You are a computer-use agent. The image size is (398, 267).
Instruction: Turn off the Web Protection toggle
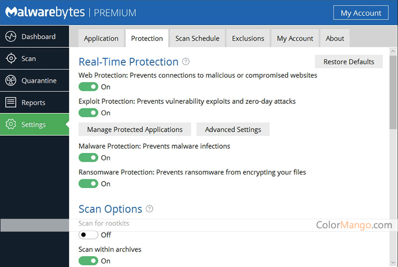pyautogui.click(x=89, y=87)
